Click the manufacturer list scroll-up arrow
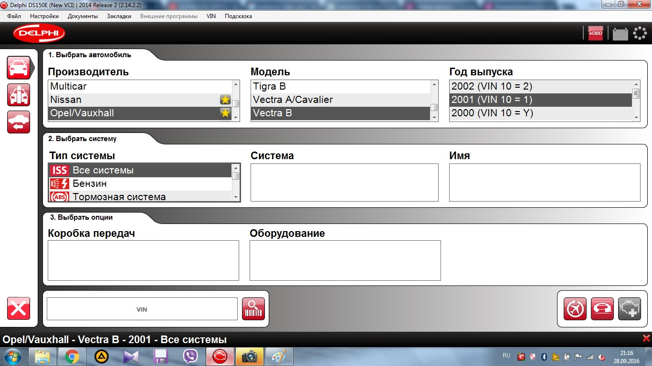 click(x=236, y=84)
